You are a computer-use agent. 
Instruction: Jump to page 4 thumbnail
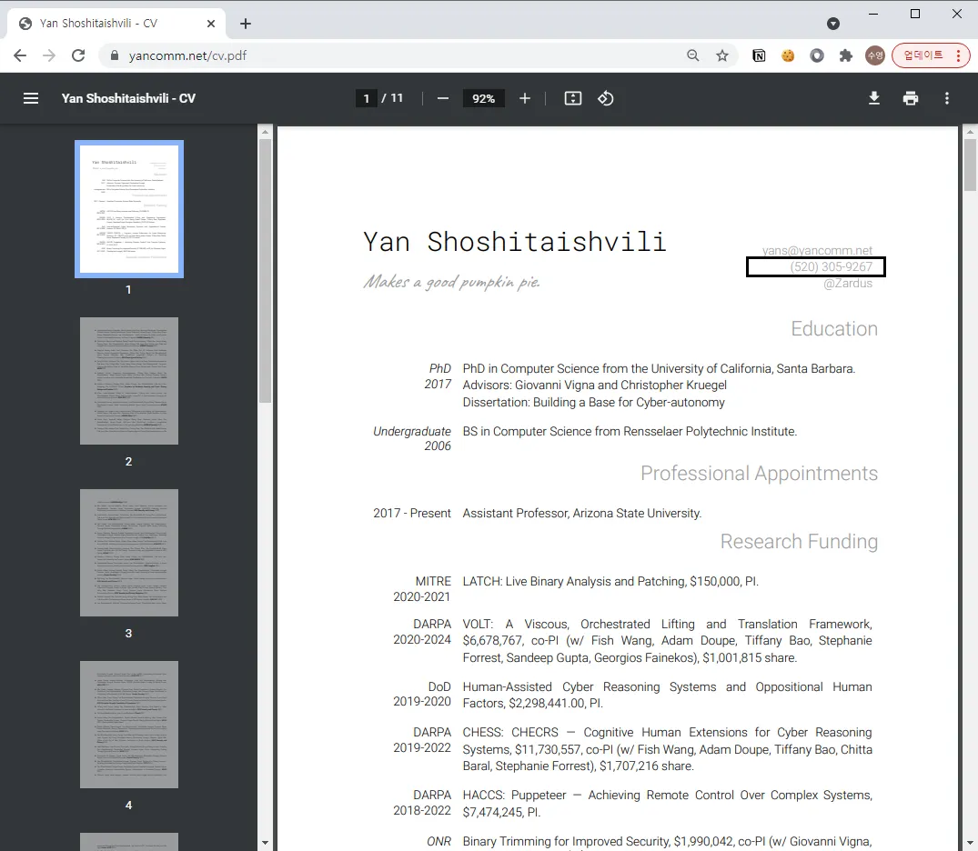129,725
